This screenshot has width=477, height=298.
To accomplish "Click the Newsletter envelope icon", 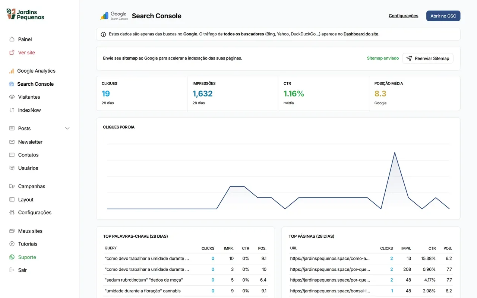I will point(12,142).
